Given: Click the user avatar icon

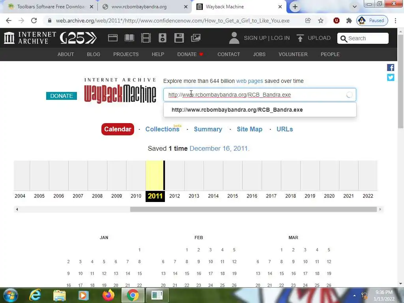Looking at the screenshot, I should click(x=234, y=38).
